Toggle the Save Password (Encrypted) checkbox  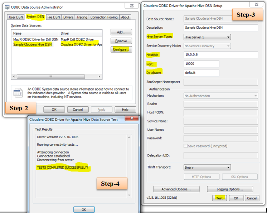pyautogui.click(x=186, y=146)
